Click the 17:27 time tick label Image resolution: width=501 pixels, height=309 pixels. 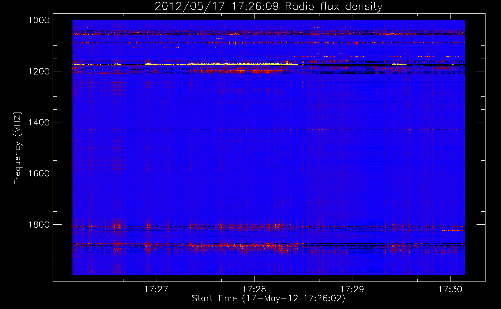(x=156, y=289)
